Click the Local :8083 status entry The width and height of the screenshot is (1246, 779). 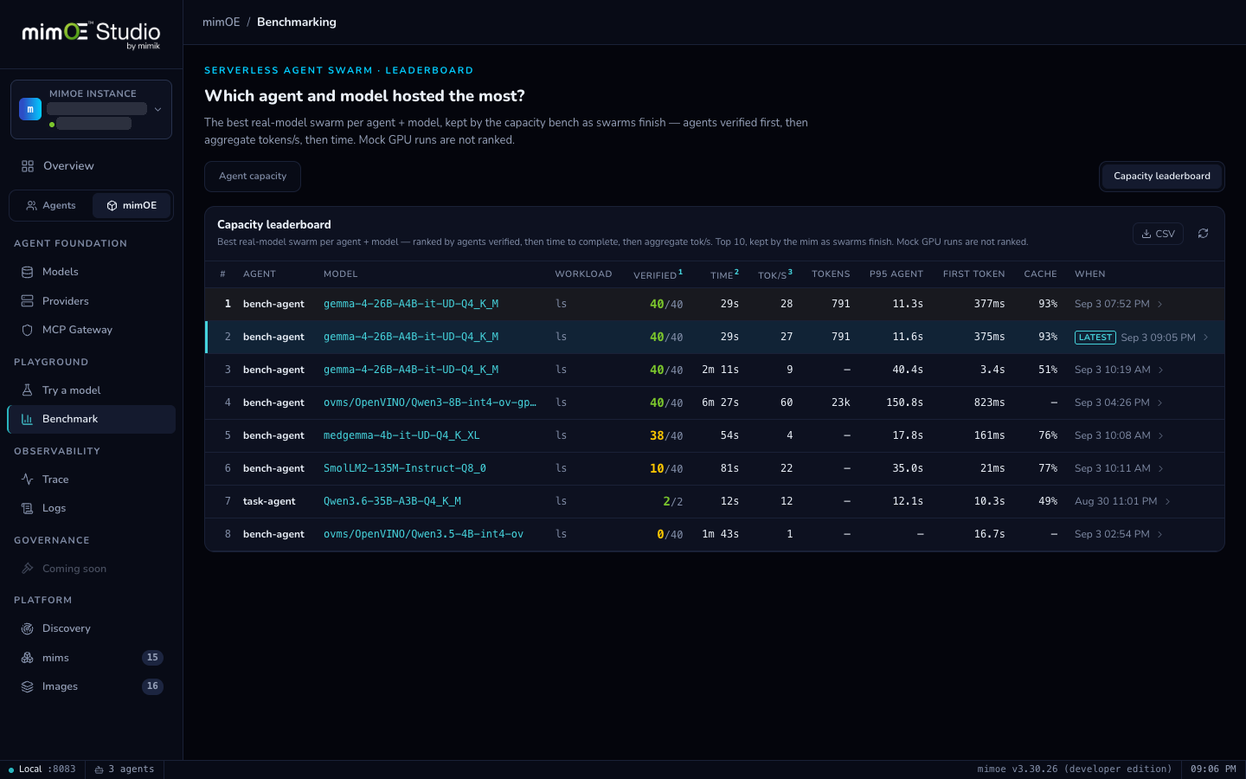click(42, 769)
